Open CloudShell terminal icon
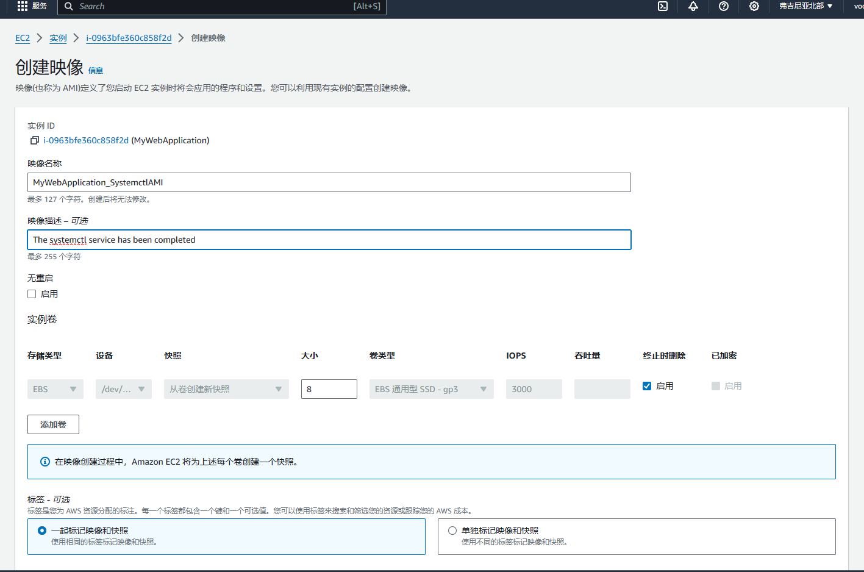 pos(663,6)
